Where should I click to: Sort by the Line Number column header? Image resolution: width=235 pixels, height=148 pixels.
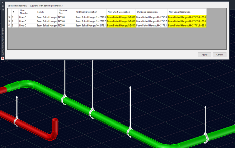point(27,12)
